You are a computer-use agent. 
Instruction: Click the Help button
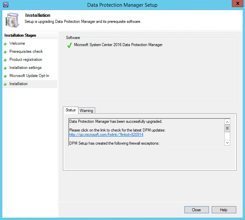(x=224, y=210)
